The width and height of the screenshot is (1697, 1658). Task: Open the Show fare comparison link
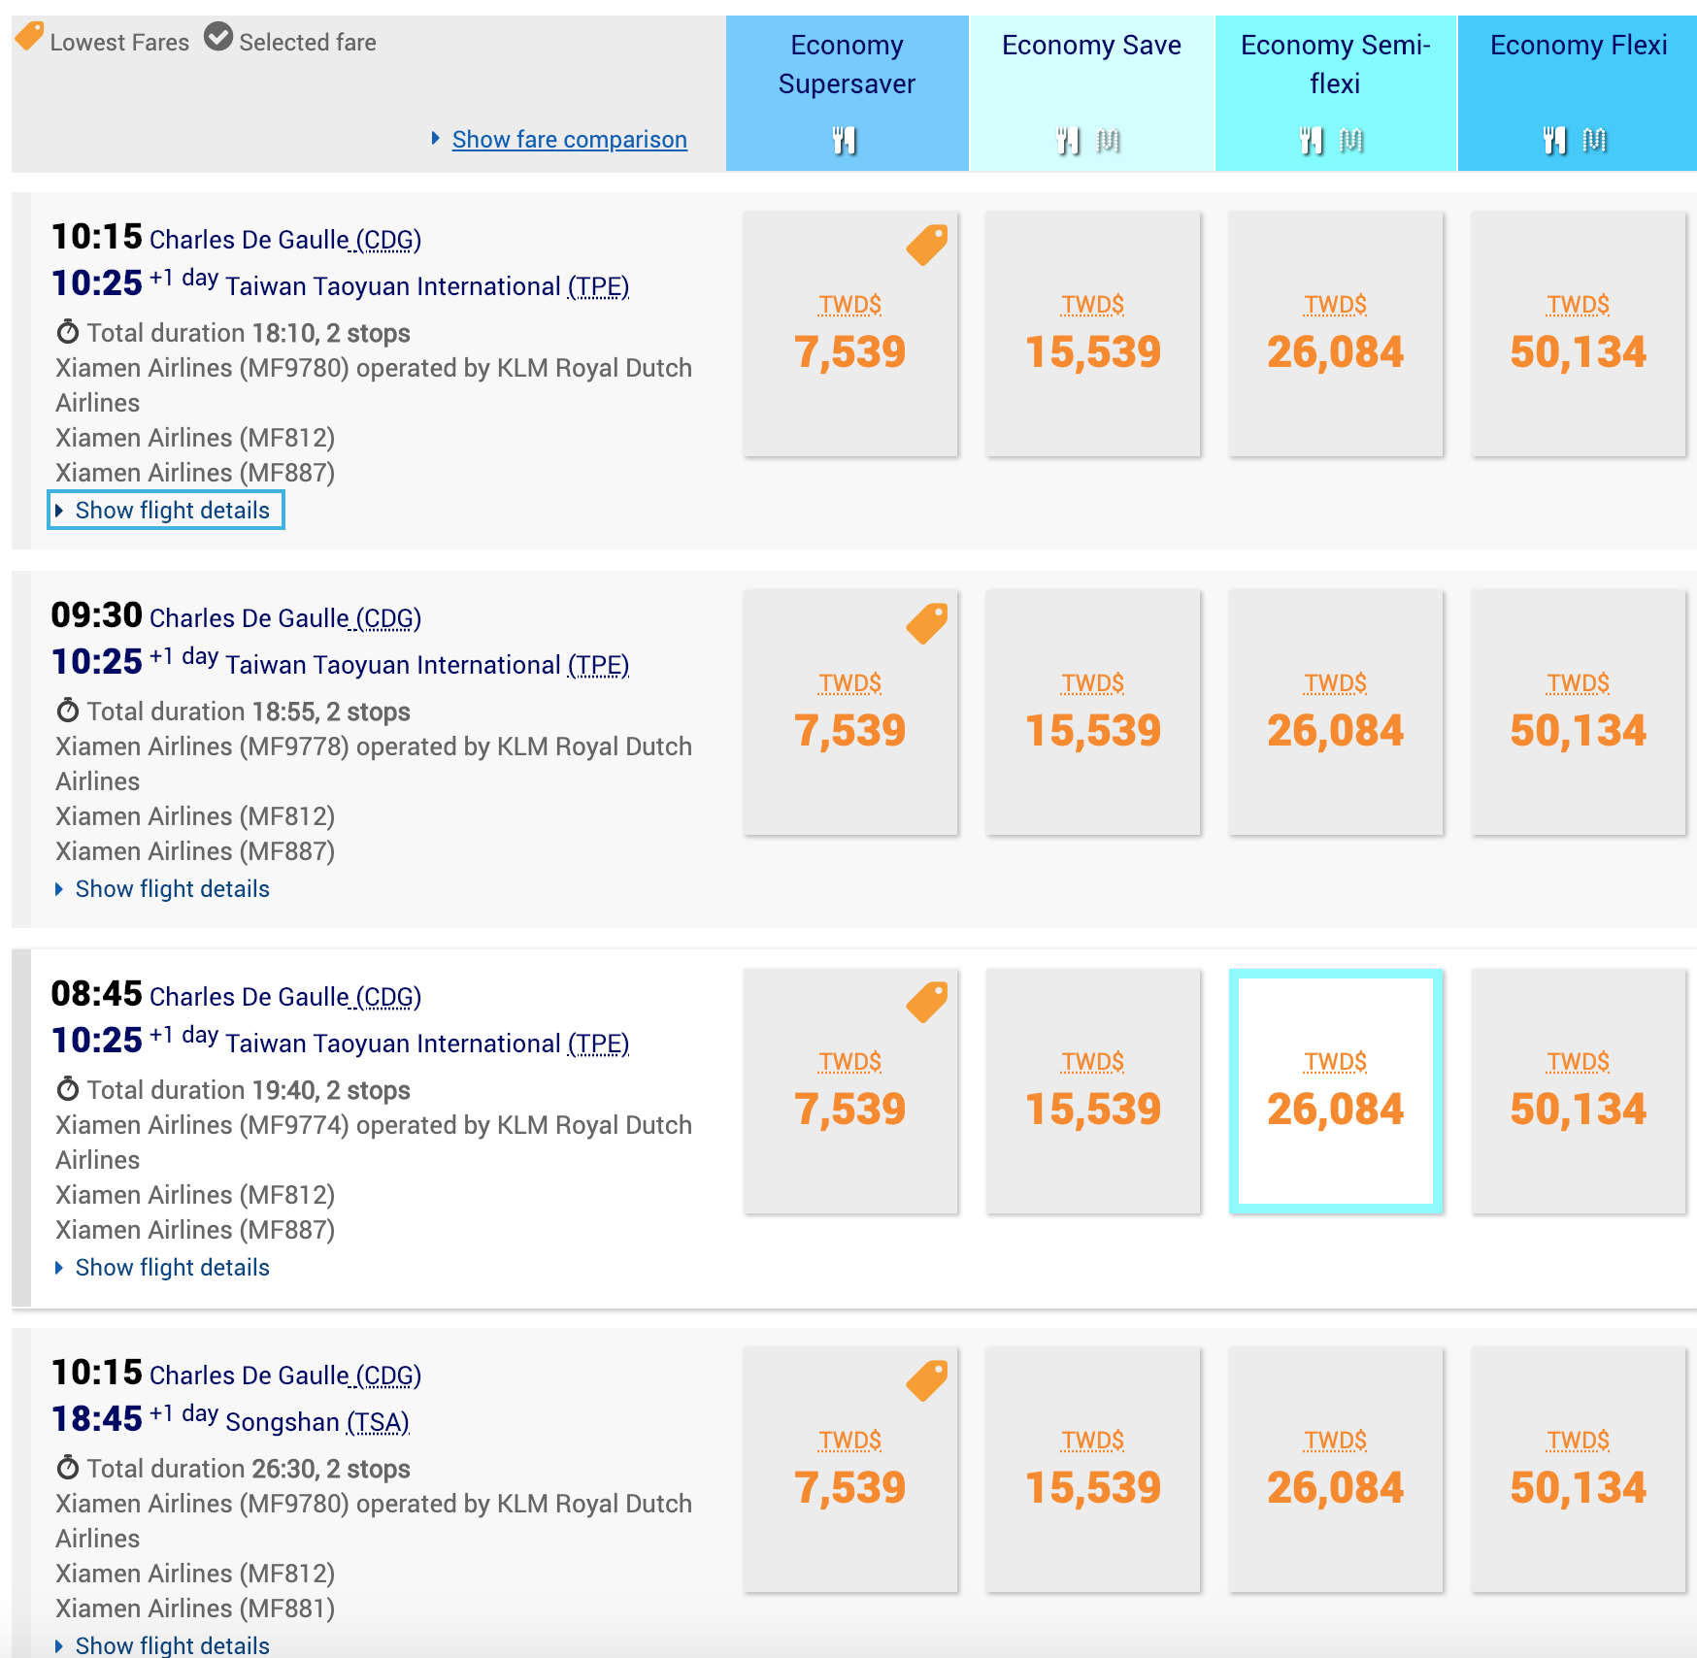tap(570, 140)
